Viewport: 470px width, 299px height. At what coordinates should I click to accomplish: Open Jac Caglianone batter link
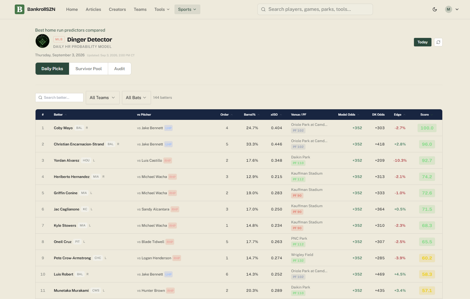(67, 209)
